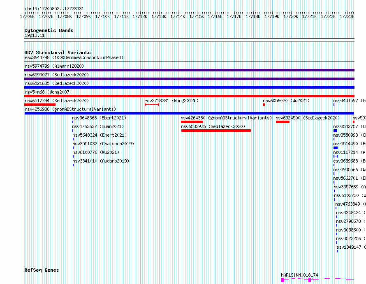Click the nsv3551032 (Chaisson2019) label

(103, 144)
